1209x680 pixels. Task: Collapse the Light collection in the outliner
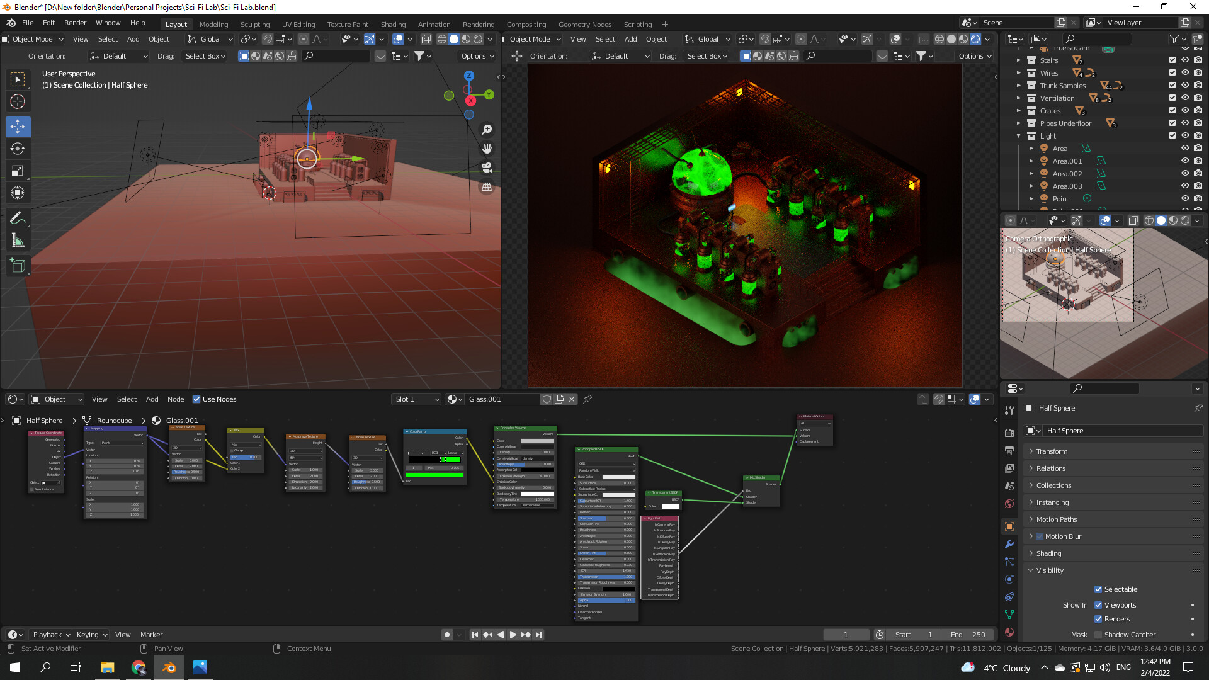click(1018, 135)
